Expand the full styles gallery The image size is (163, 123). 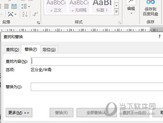click(116, 12)
